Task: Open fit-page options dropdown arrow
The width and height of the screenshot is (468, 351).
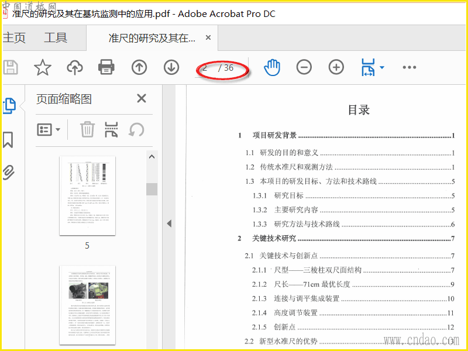Action: (382, 67)
